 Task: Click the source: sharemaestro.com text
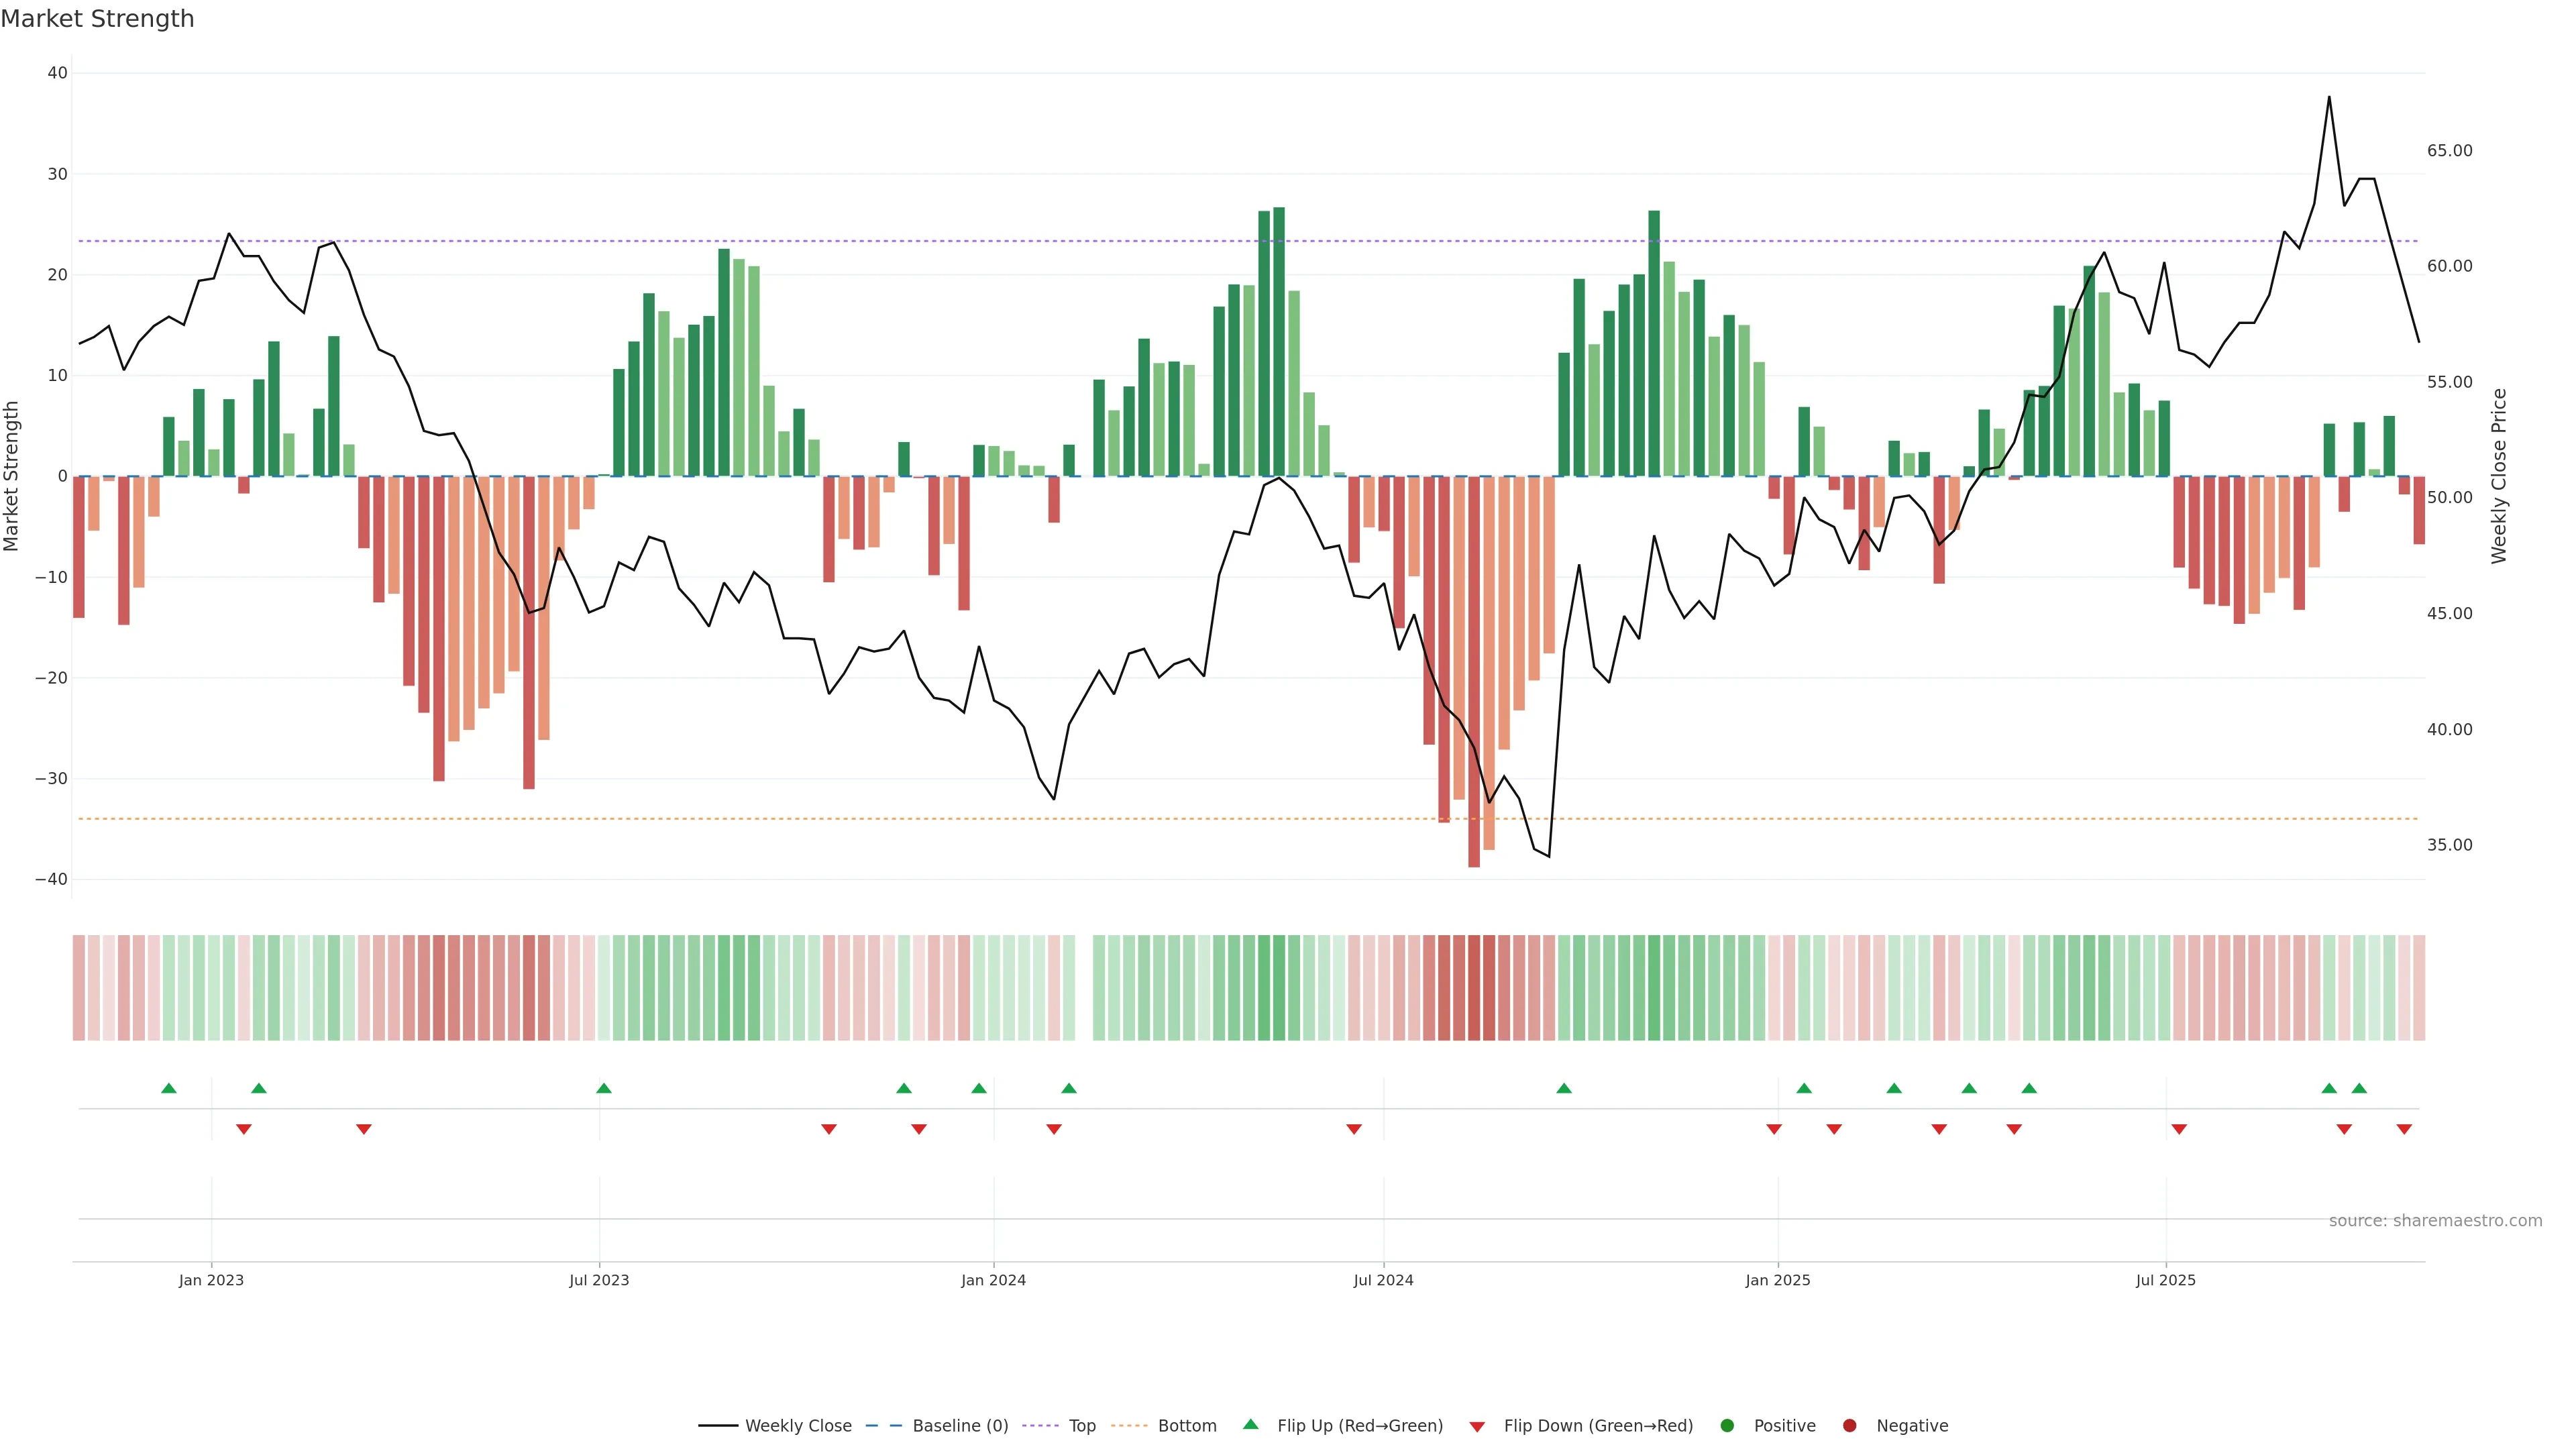(2435, 1221)
